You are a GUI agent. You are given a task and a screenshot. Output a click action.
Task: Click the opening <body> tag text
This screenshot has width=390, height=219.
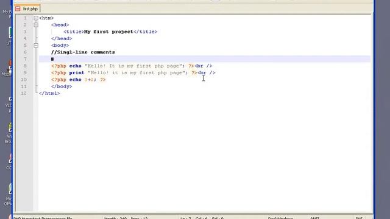(60, 46)
